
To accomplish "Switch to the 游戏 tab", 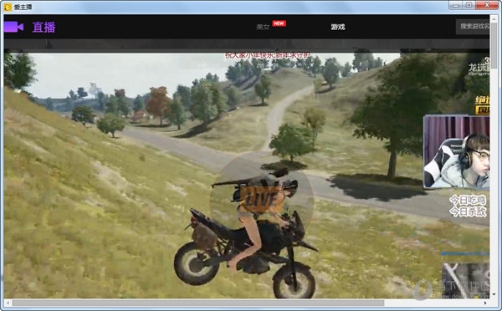I will point(338,27).
